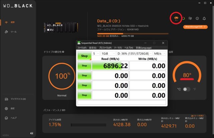Click the orange DirectStorage support button
Image resolution: width=214 pixels, height=138 pixels.
click(x=195, y=27)
